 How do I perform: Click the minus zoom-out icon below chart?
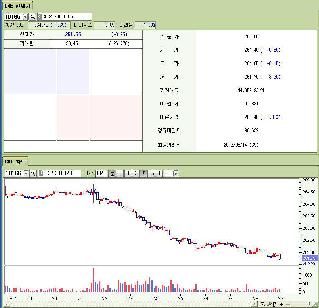288,304
